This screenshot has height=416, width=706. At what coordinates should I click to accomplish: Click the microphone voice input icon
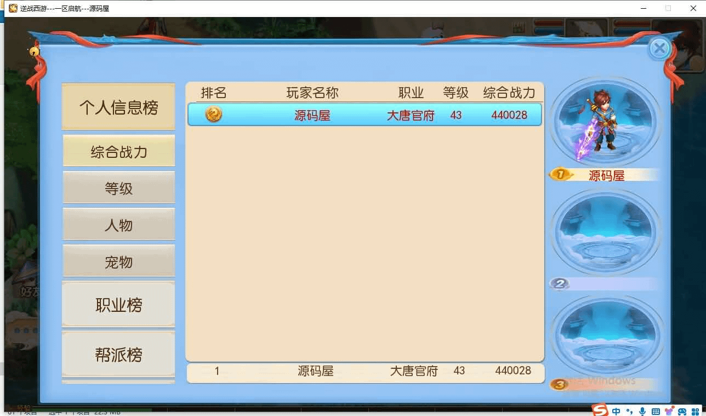coord(642,411)
